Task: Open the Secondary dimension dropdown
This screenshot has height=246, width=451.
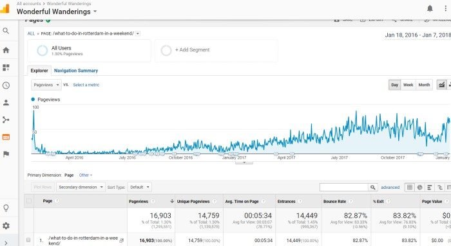Action: (81, 187)
